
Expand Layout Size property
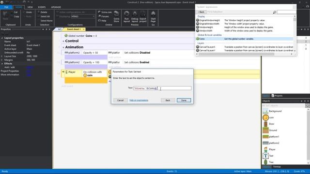[x=2, y=57]
